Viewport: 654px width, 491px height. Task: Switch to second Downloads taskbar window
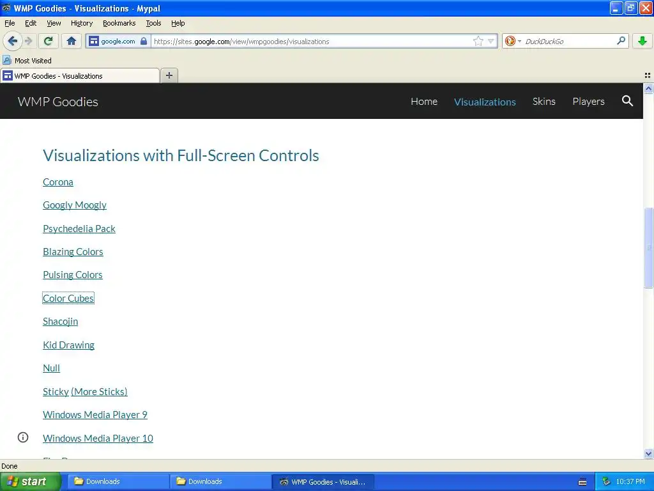click(220, 481)
